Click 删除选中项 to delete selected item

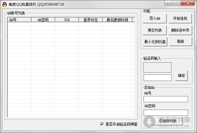[x=180, y=30]
